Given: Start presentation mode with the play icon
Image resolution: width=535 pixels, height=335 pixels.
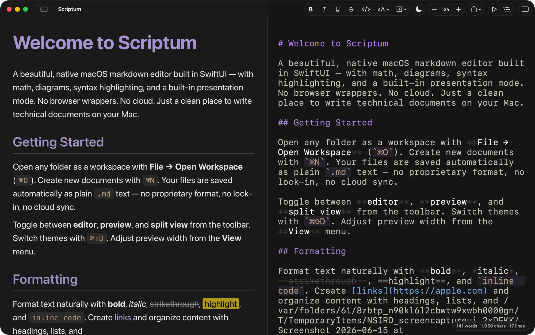Looking at the screenshot, I should click(494, 9).
